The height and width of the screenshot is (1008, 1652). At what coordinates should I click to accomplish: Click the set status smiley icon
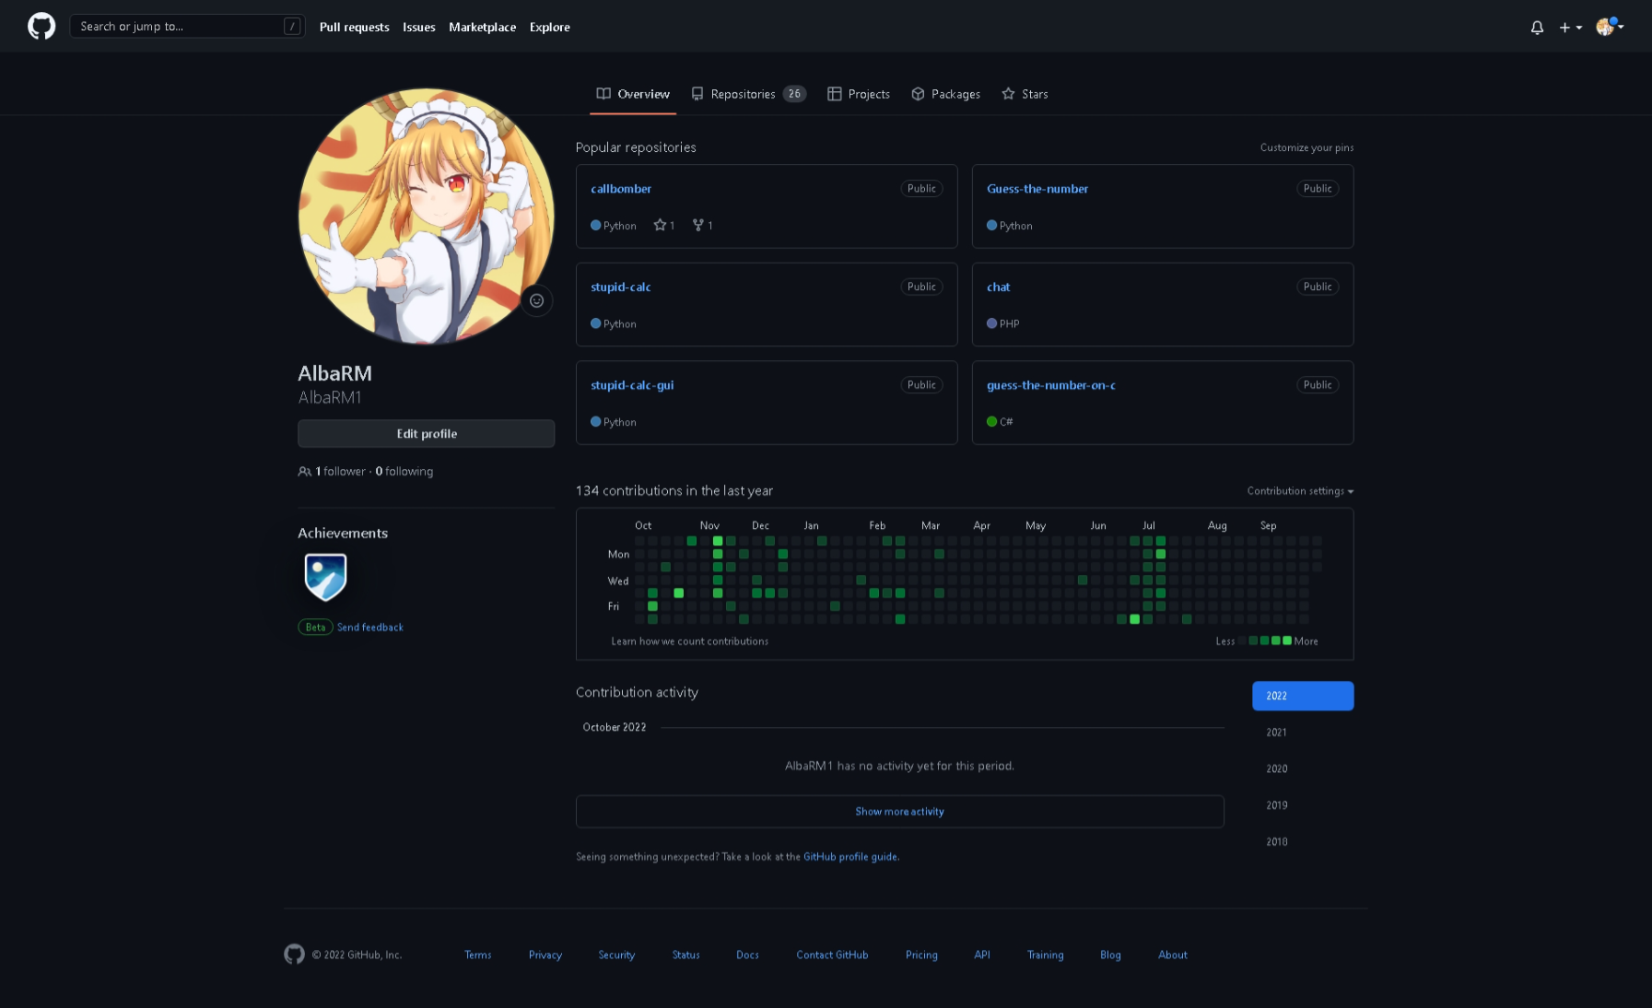(536, 300)
